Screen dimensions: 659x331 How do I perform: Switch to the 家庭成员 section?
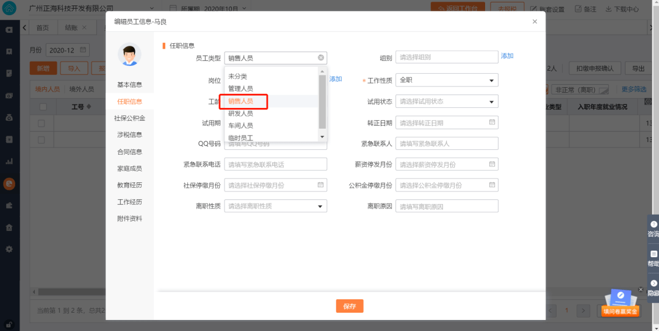pyautogui.click(x=129, y=168)
